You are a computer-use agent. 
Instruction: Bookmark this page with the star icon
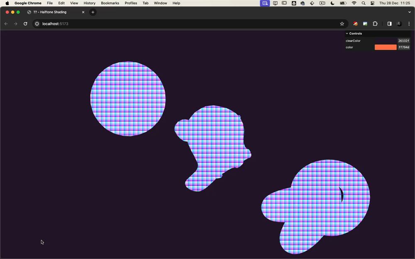tap(342, 24)
